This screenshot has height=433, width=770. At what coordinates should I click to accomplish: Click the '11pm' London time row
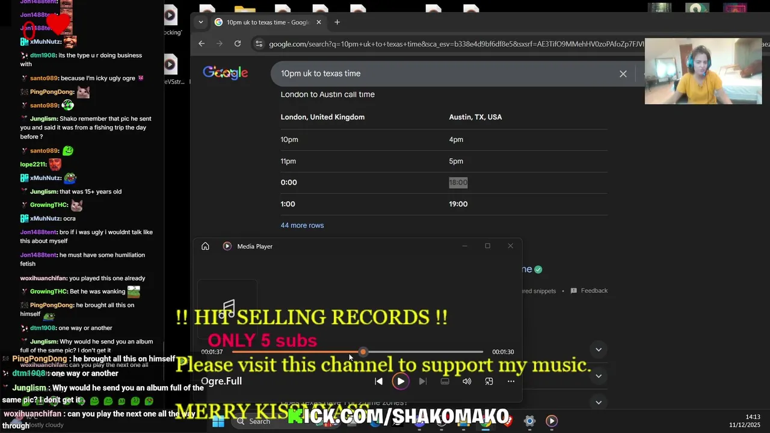click(x=288, y=161)
